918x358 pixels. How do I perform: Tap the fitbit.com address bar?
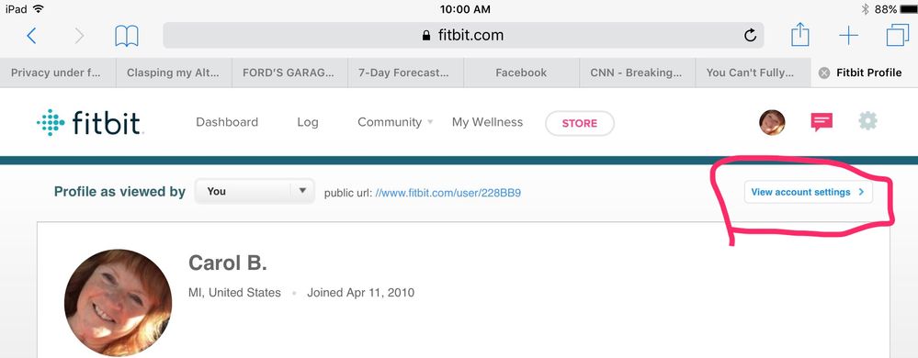point(463,35)
